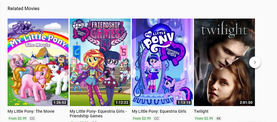Open the Friendship Games poster thumbnail
Viewport: 277px width, 122px height.
[x=100, y=62]
